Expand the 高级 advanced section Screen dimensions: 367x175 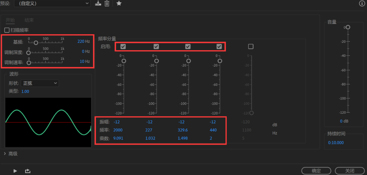(11, 154)
